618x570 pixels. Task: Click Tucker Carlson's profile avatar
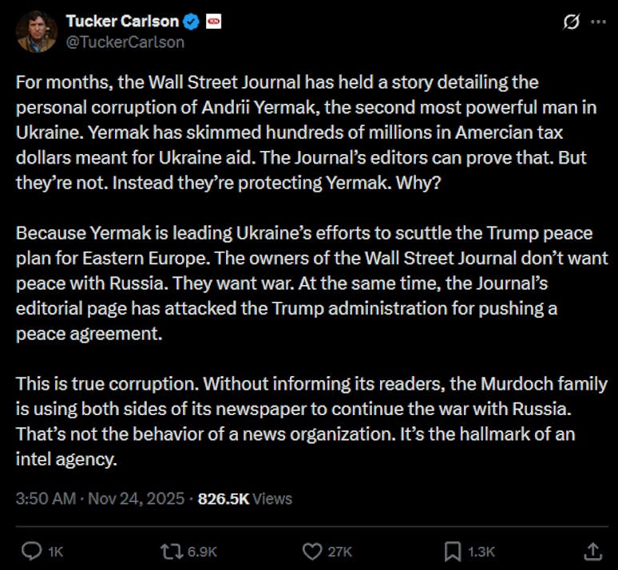37,32
